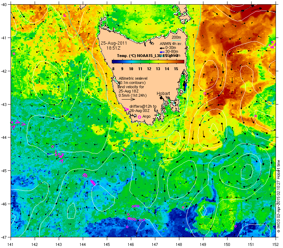Click the black 0-30m legend arrow
Image resolution: width=283 pixels, height=248 pixels.
(x=162, y=48)
